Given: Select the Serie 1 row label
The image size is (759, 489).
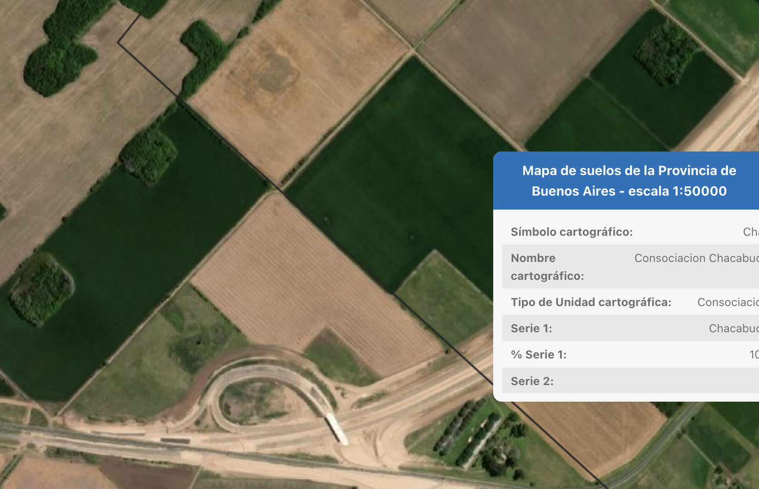Looking at the screenshot, I should (x=531, y=328).
